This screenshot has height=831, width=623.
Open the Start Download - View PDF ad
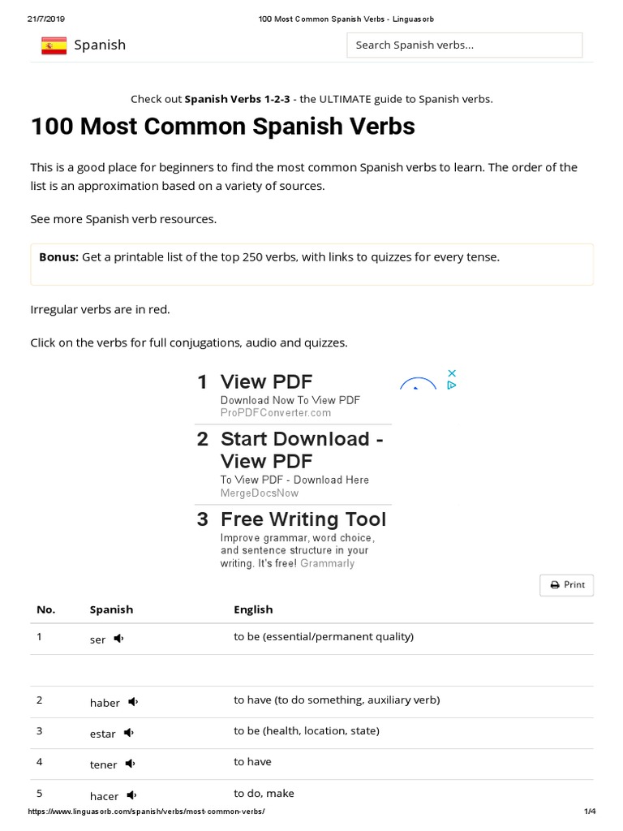pyautogui.click(x=302, y=450)
